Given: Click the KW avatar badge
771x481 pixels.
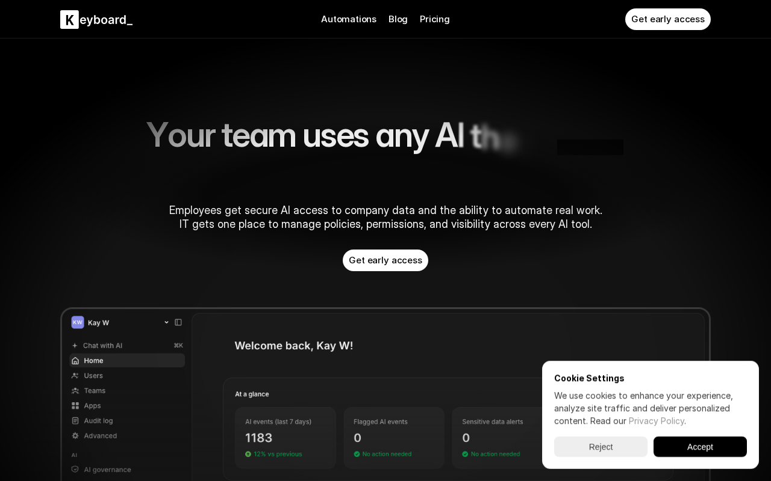Looking at the screenshot, I should 78,322.
